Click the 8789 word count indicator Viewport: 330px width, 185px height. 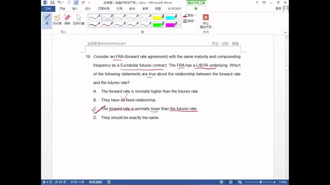pyautogui.click(x=78, y=182)
